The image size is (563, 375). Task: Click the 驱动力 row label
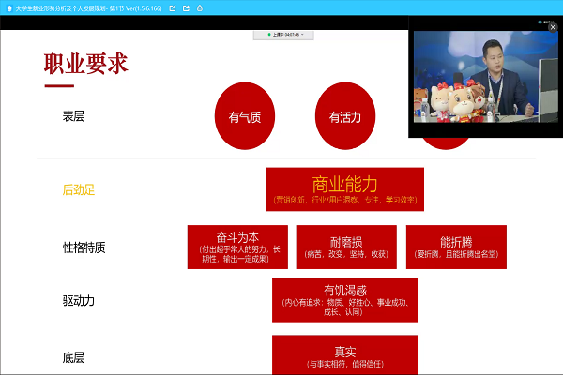point(79,301)
